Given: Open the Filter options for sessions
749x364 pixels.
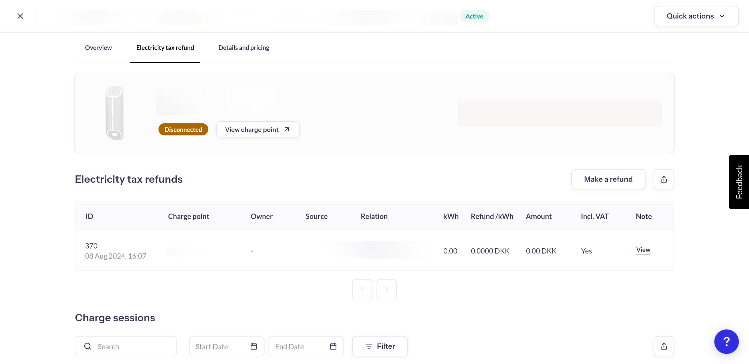Looking at the screenshot, I should (x=380, y=346).
